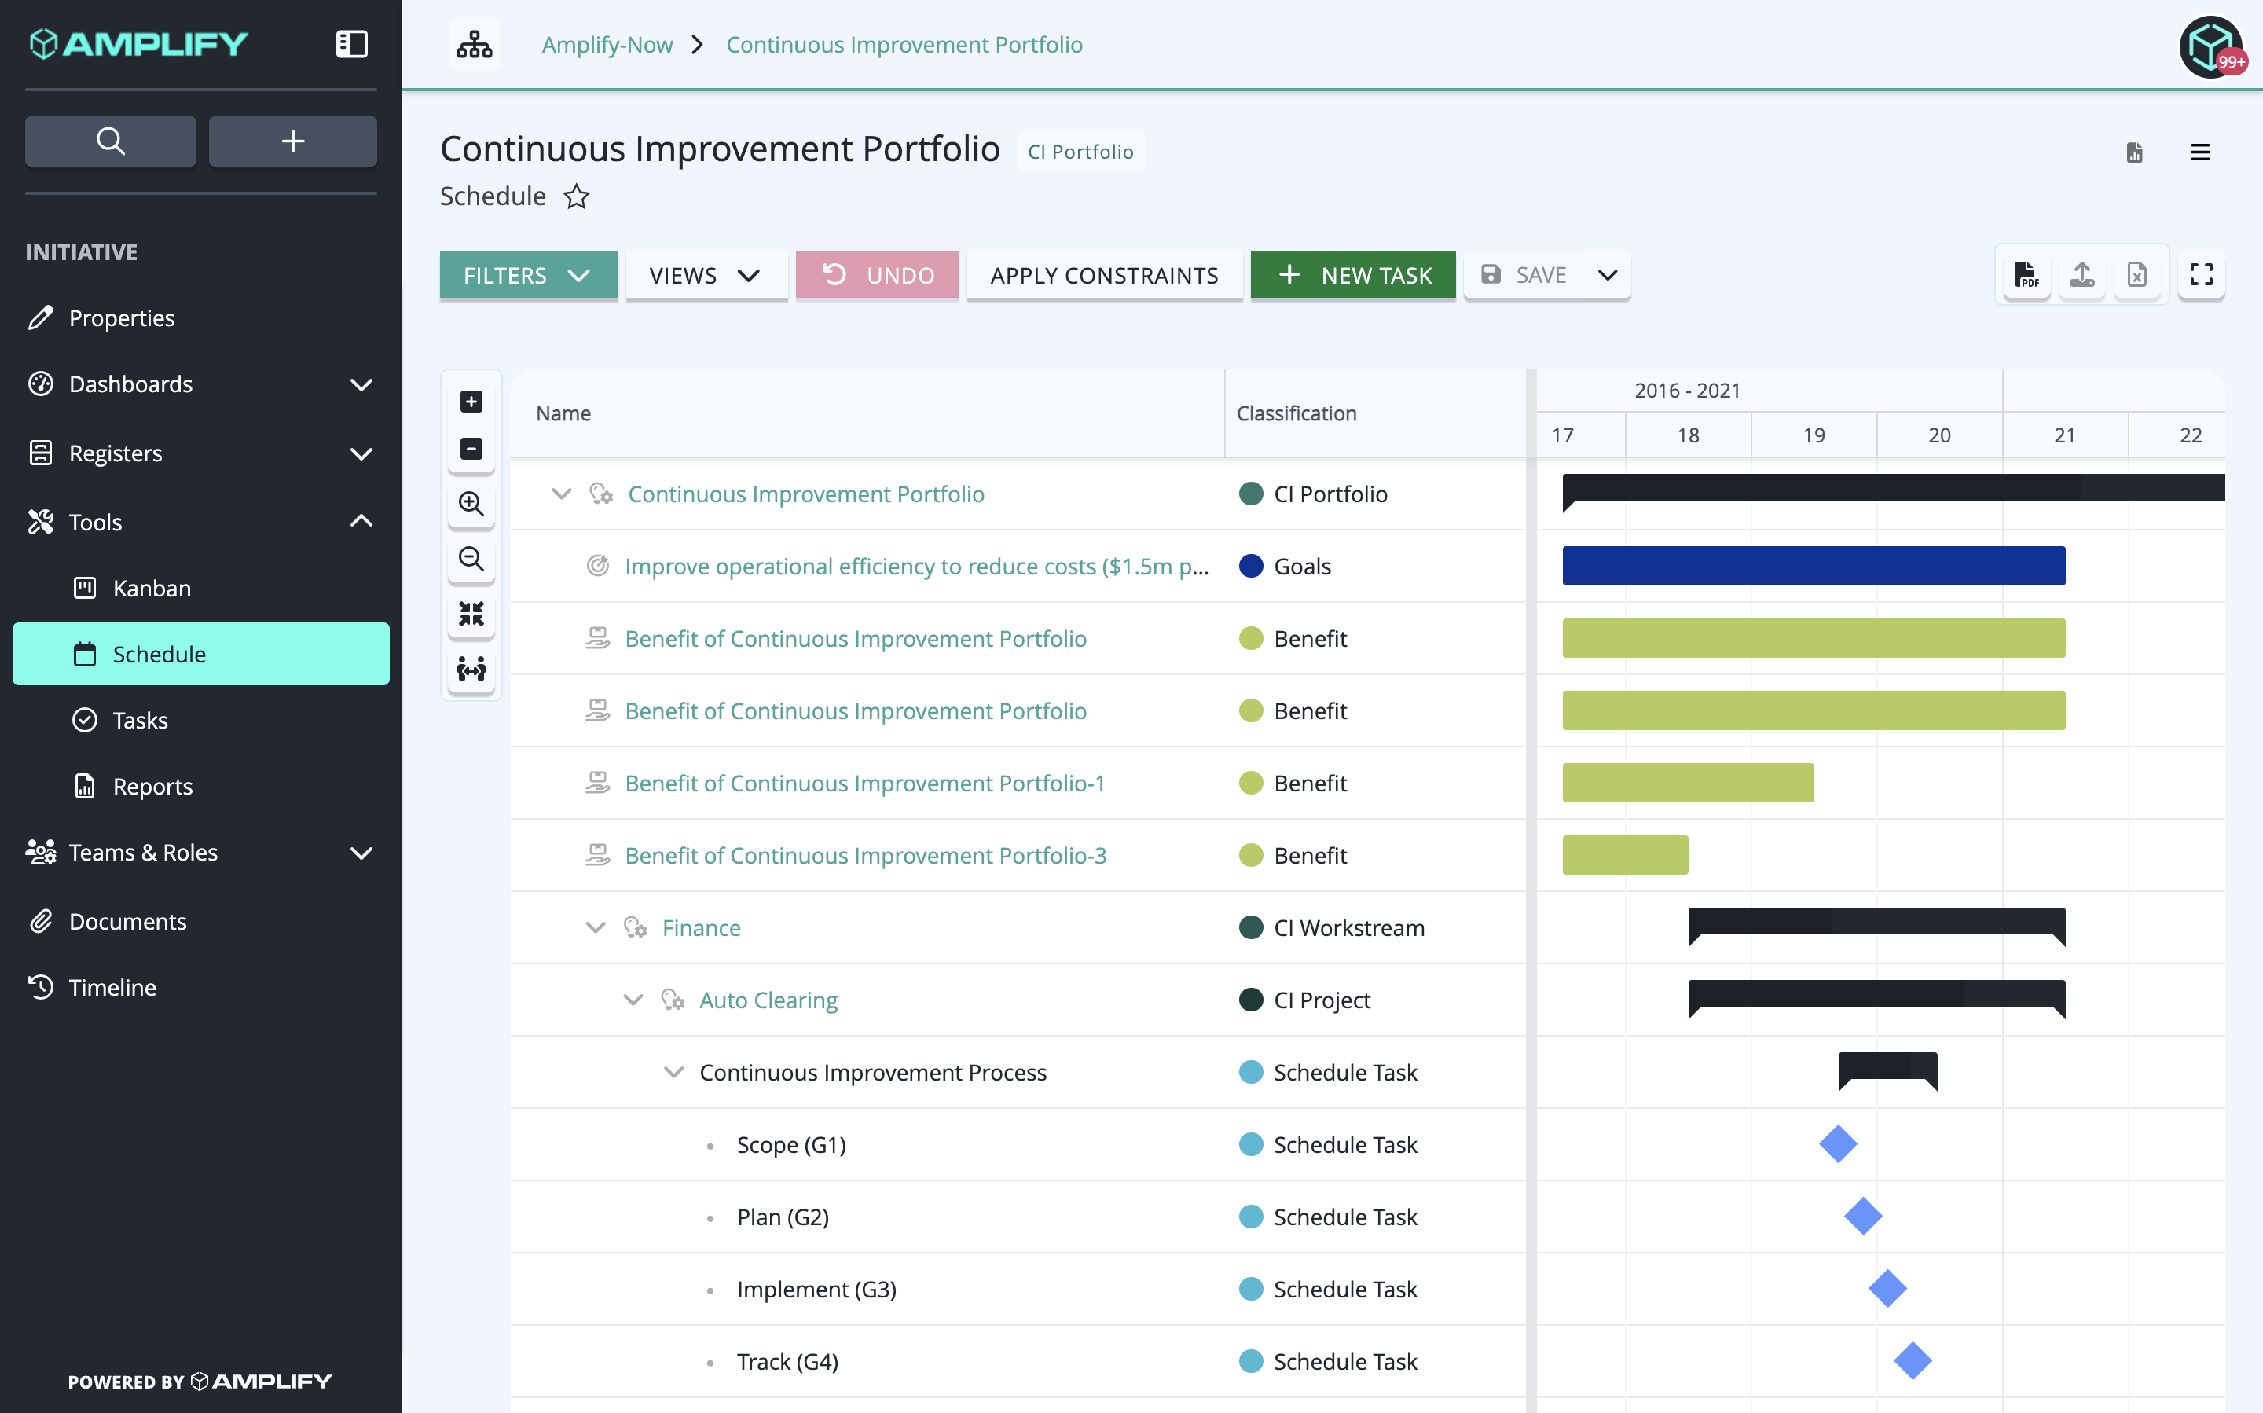Open the FILTERS dropdown
This screenshot has width=2263, height=1413.
click(529, 275)
